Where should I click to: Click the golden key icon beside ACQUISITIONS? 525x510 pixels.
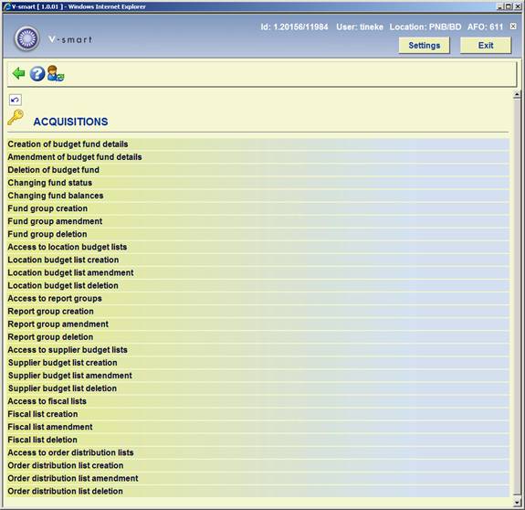pyautogui.click(x=16, y=118)
